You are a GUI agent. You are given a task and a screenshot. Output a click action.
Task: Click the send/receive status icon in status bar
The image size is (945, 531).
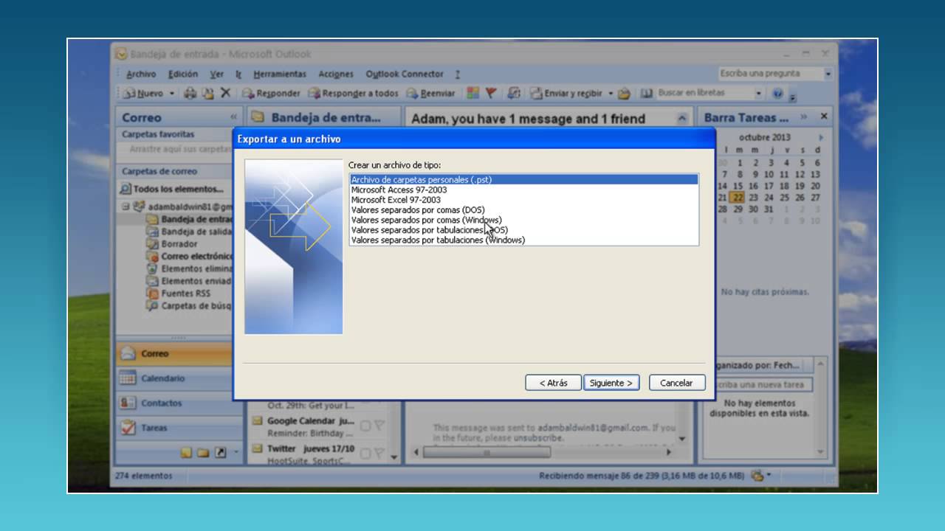click(x=757, y=476)
